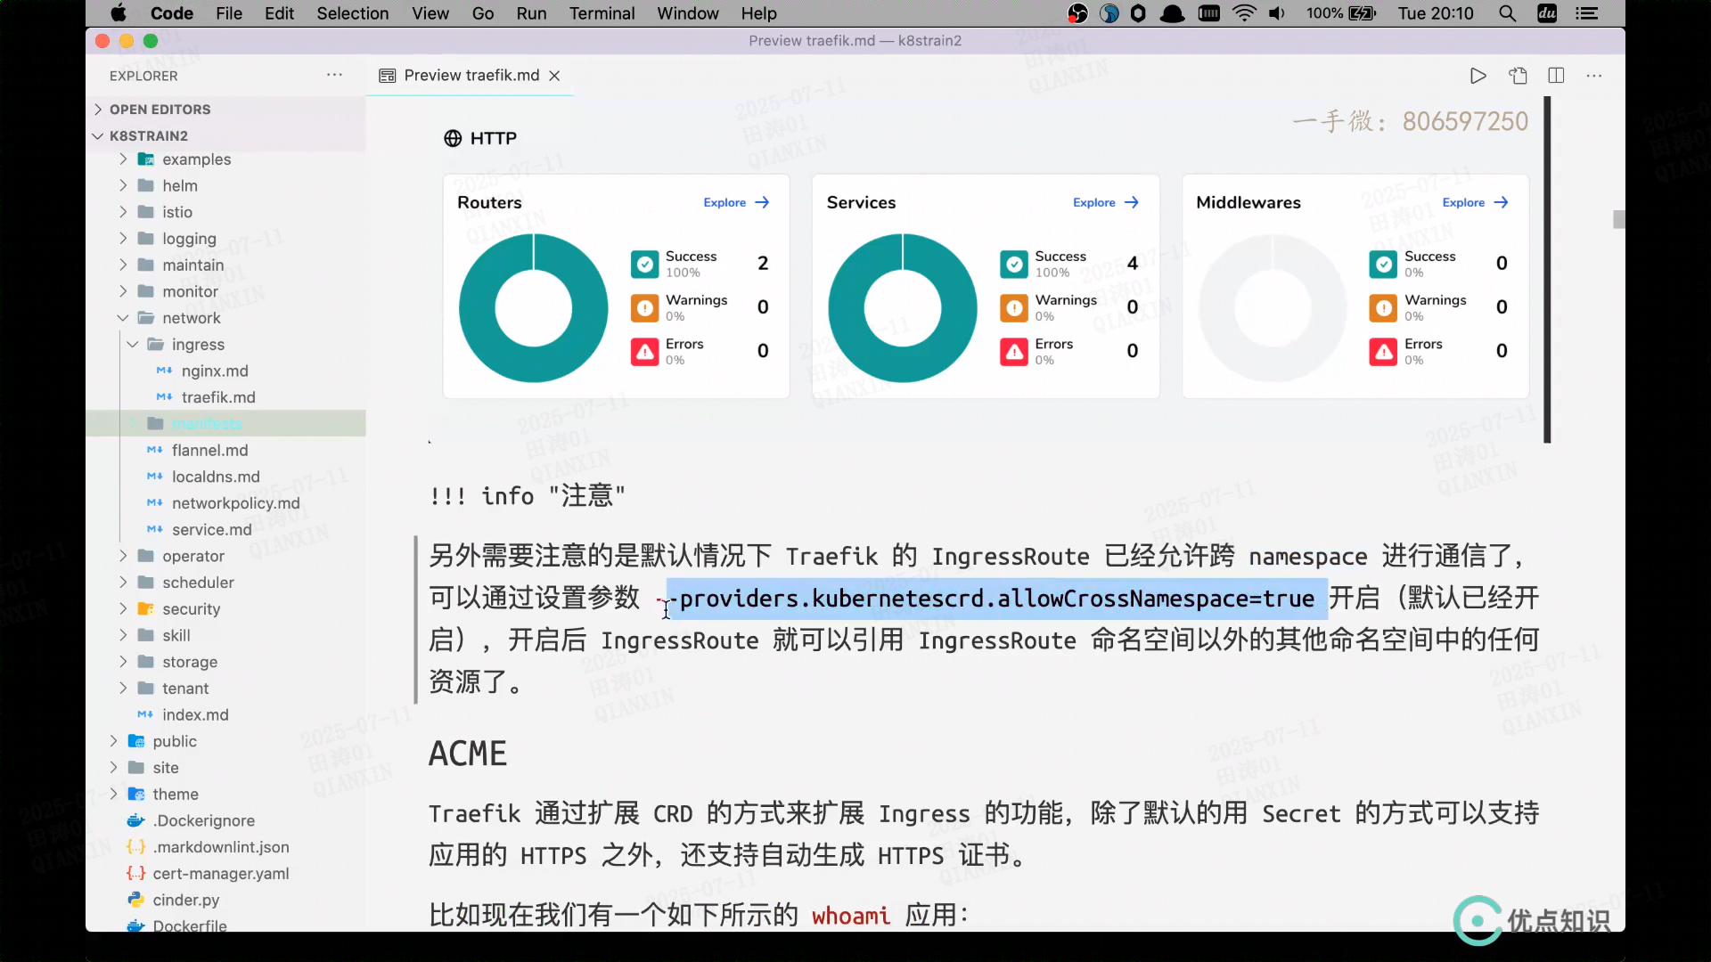Open cert-manager.yaml in explorer
The height and width of the screenshot is (962, 1711).
point(220,874)
